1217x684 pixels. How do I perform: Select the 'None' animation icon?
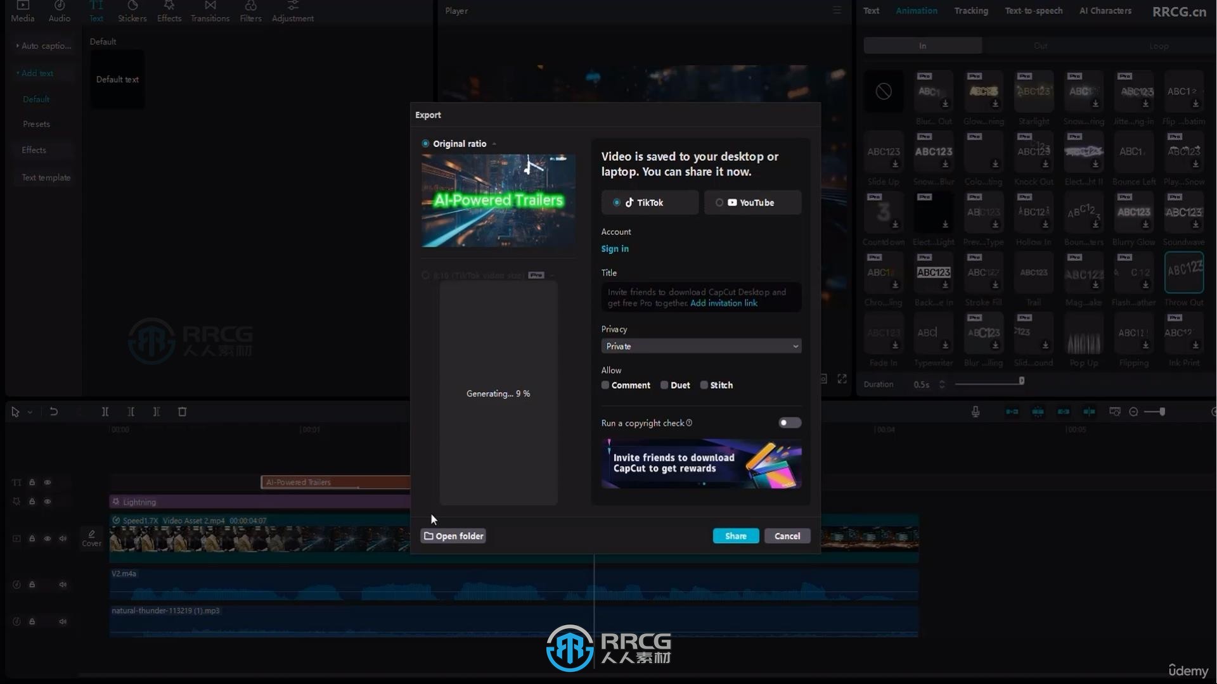click(884, 92)
